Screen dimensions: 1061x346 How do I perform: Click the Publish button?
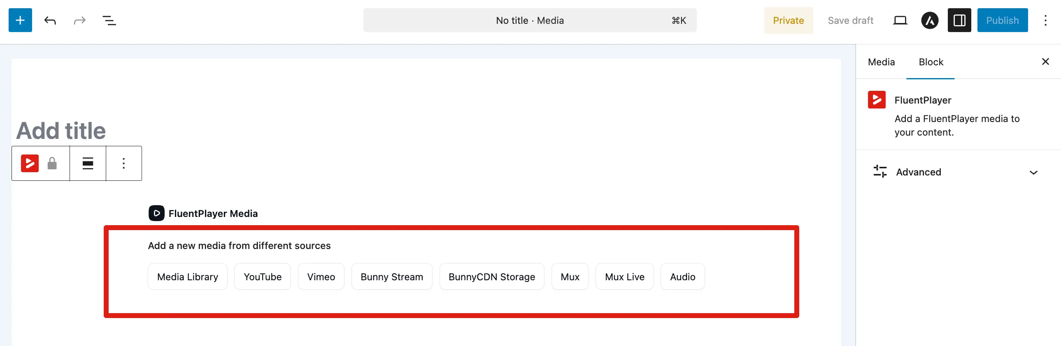click(1002, 20)
